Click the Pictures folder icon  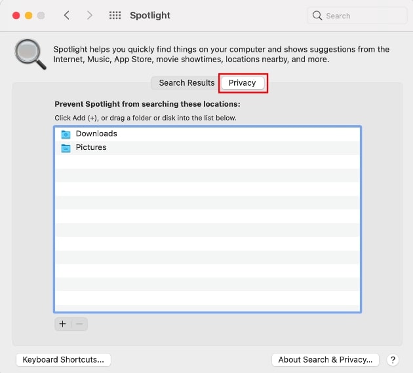click(66, 148)
